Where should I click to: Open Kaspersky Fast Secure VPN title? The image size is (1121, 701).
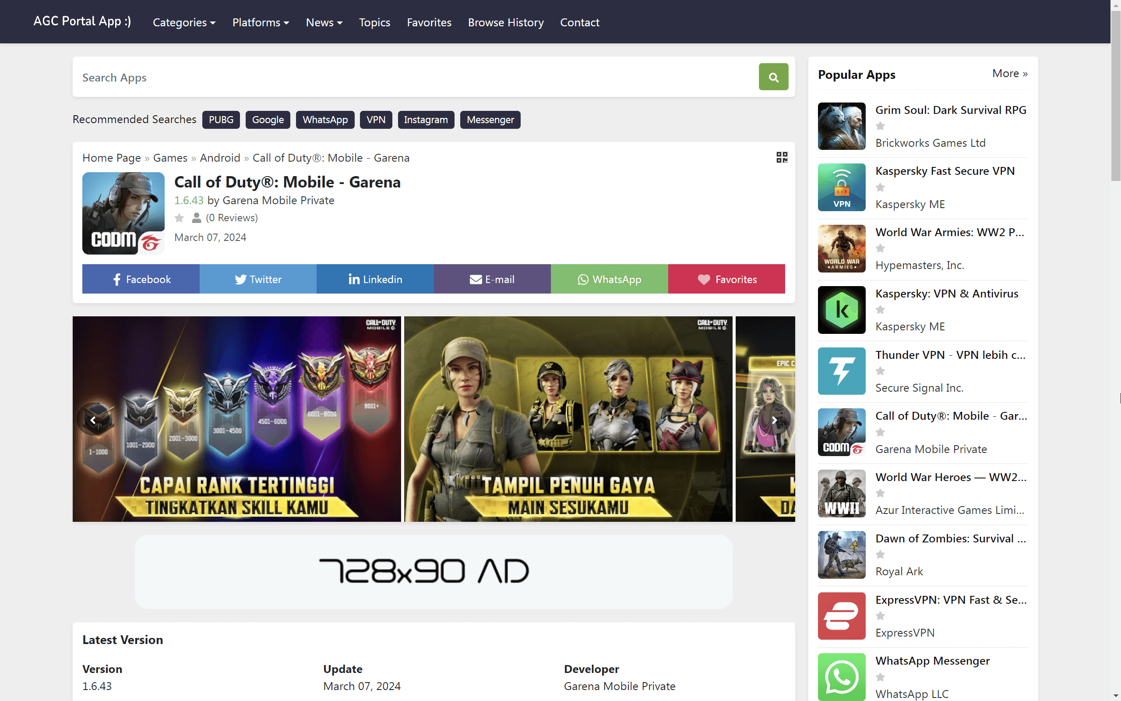pyautogui.click(x=945, y=171)
